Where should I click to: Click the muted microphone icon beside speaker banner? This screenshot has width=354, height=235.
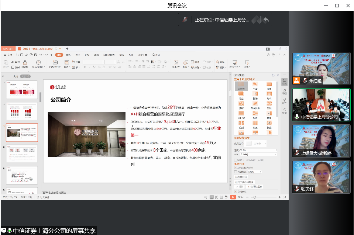click(x=185, y=20)
